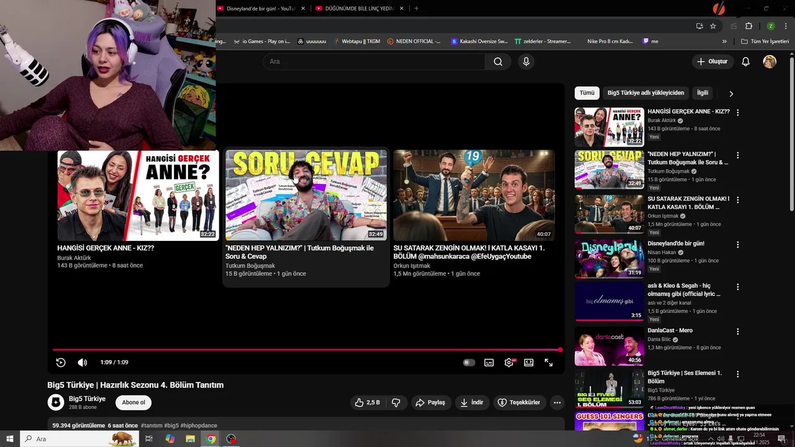Open the player settings gear
The image size is (795, 447).
(509, 363)
